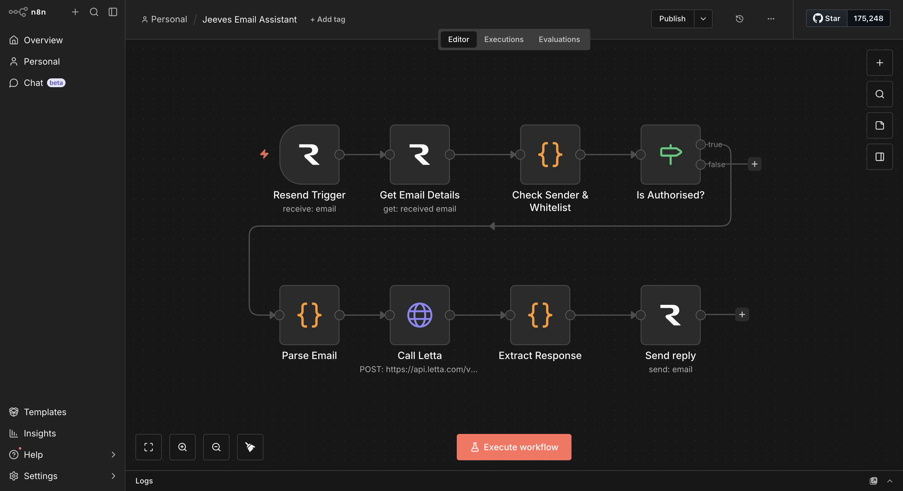Click the Execute workflow button
The width and height of the screenshot is (903, 491).
(x=514, y=447)
